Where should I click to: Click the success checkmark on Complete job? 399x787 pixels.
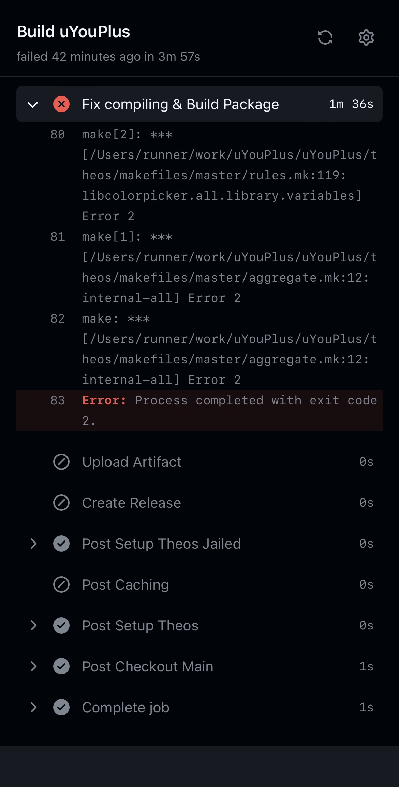[x=61, y=707]
